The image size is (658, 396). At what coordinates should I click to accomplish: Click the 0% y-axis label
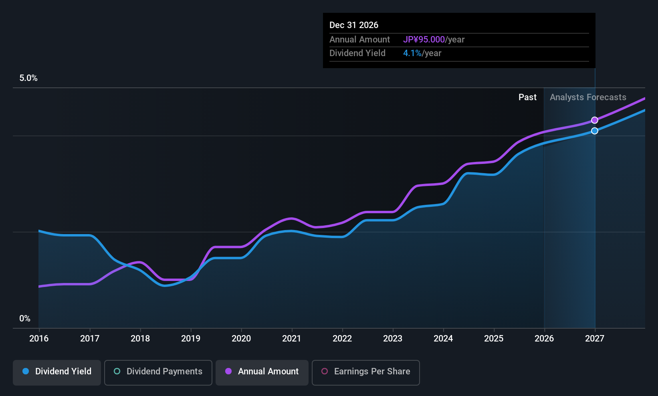[x=25, y=319]
